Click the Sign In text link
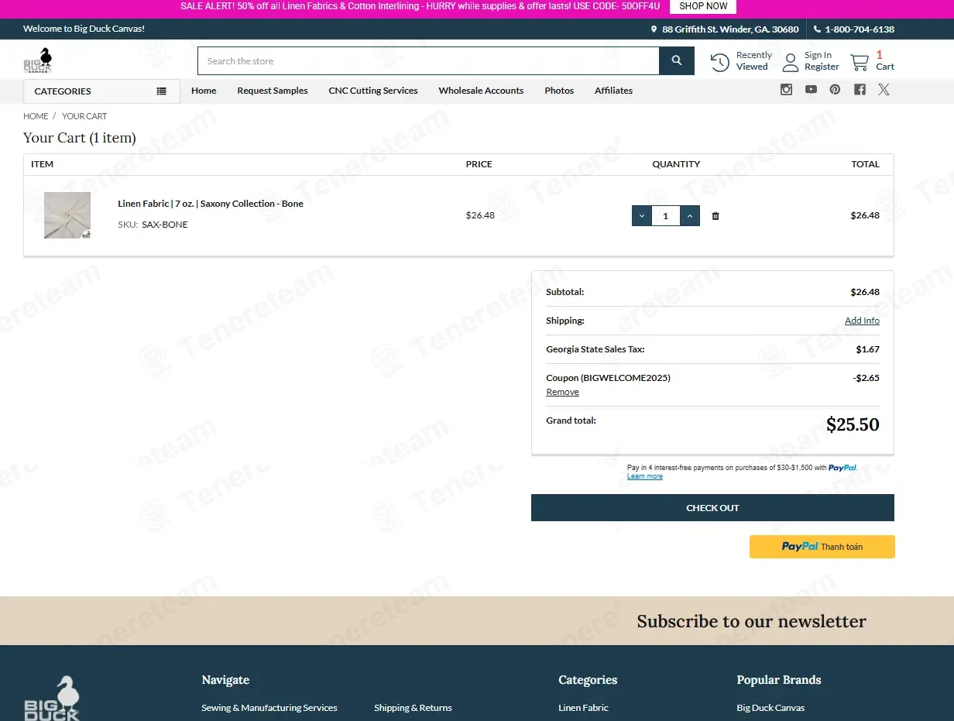The image size is (954, 721). tap(818, 55)
